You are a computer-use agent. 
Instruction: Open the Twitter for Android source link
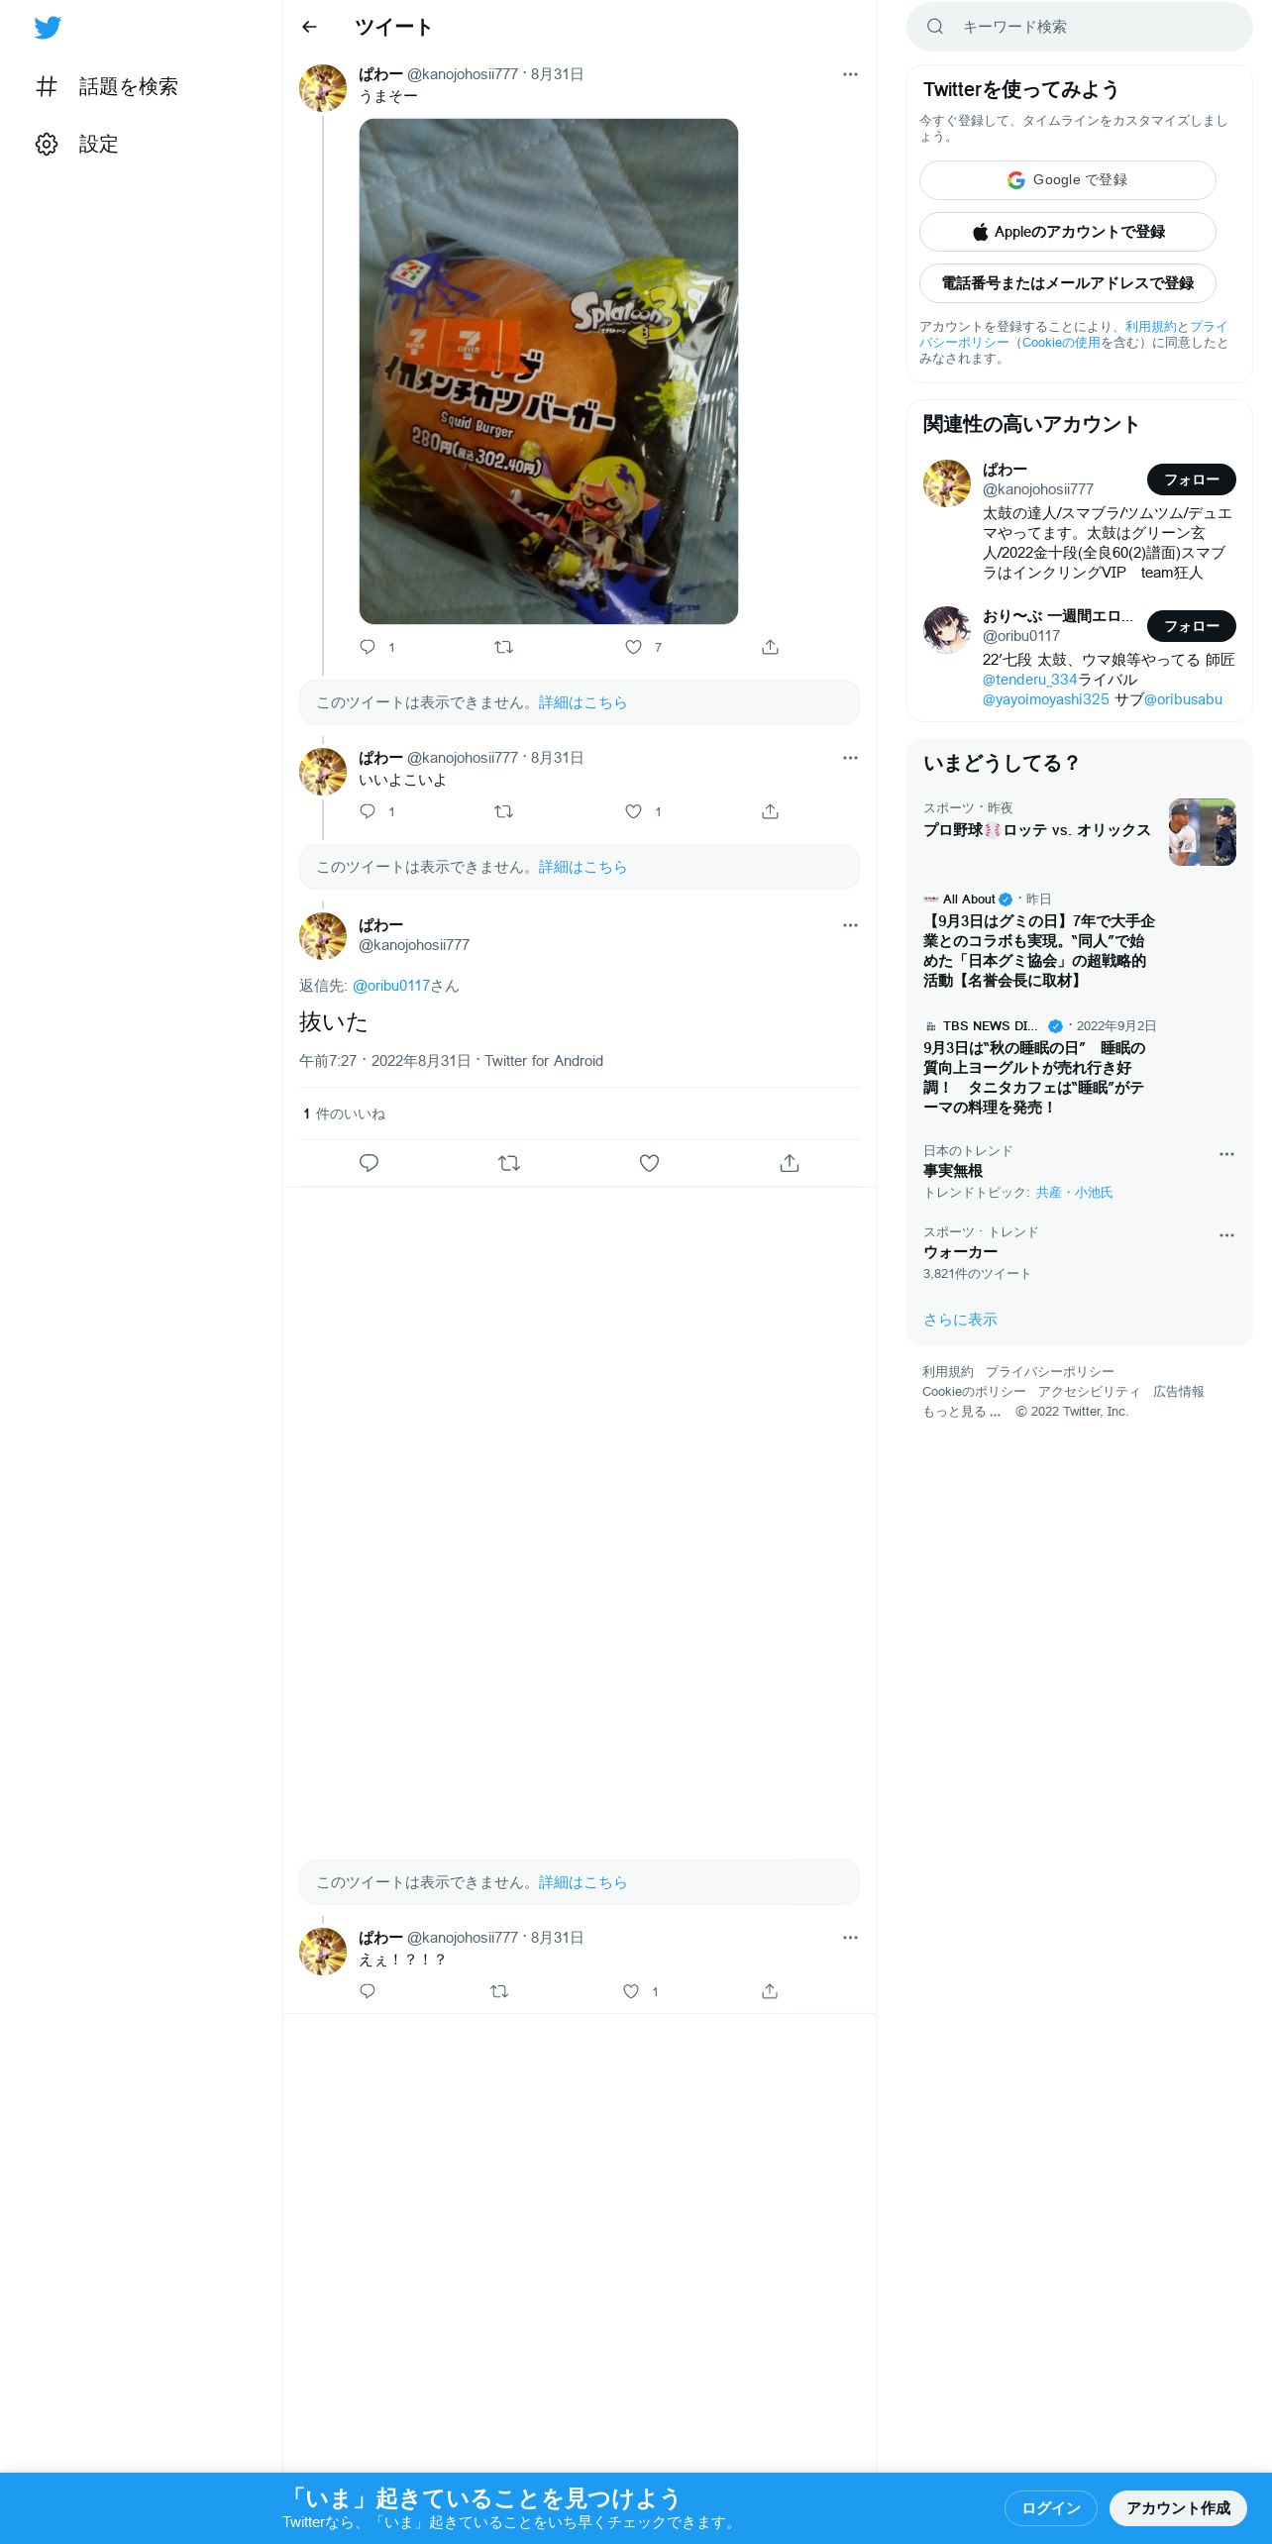click(x=544, y=1061)
